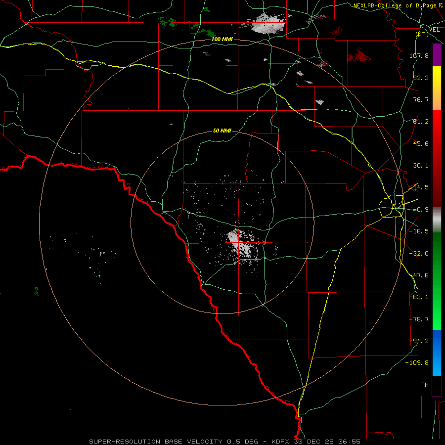The image size is (445, 445).
Task: Select the 107.8 velocity scale value
Action: click(x=419, y=55)
